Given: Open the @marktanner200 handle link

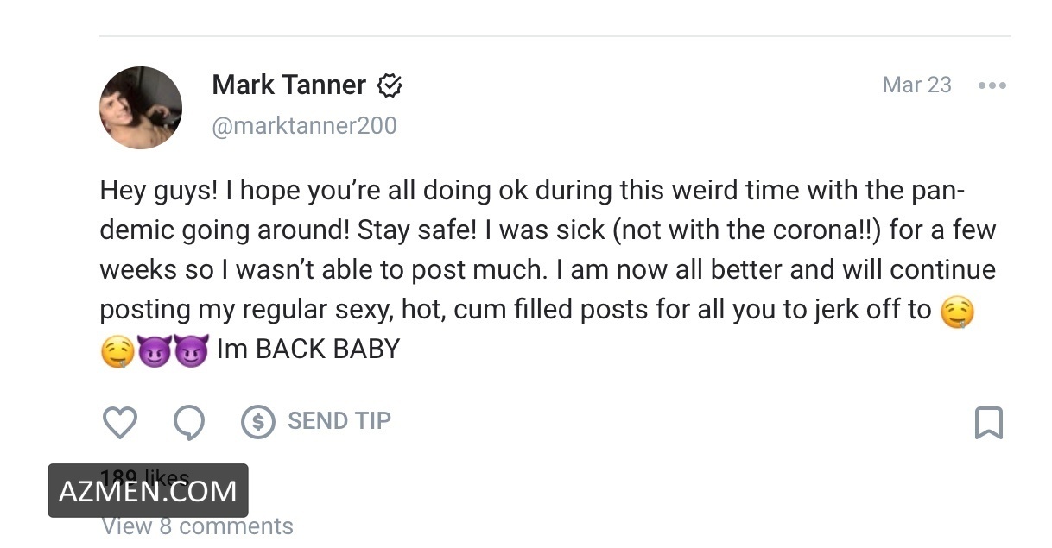Looking at the screenshot, I should (x=304, y=126).
